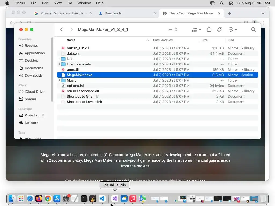The width and height of the screenshot is (275, 206).
Task: Select the buffer_zlib.dll file
Action: 157,48
